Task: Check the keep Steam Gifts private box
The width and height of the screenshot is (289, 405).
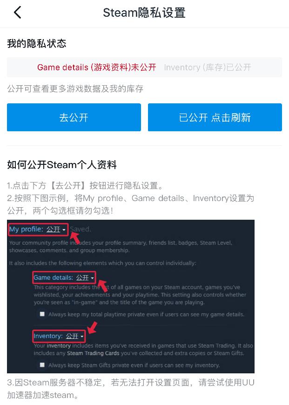Action: point(42,364)
